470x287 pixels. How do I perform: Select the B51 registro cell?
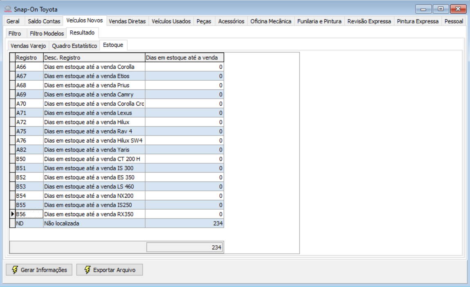pyautogui.click(x=29, y=168)
